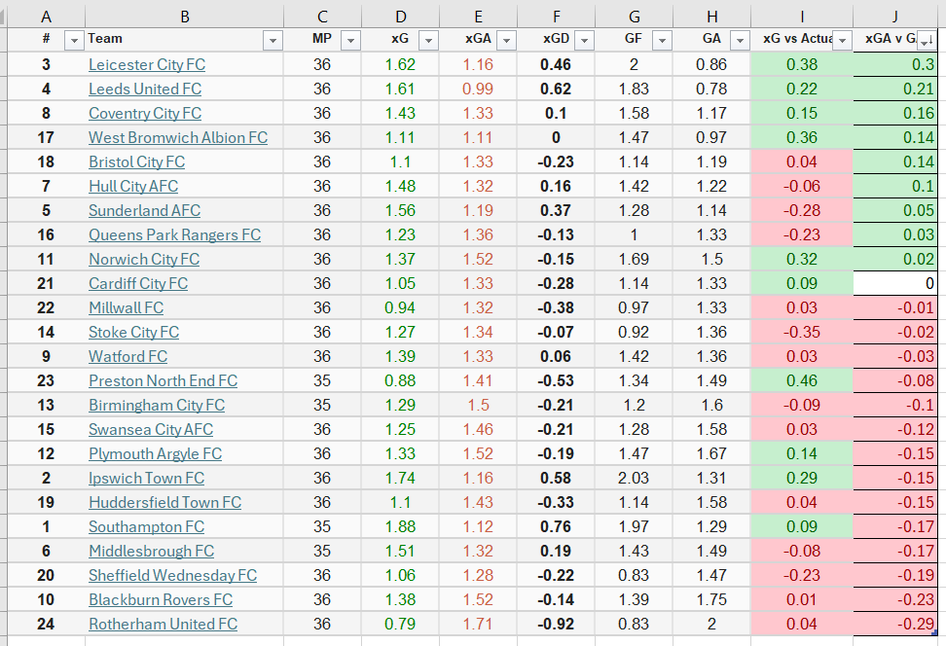Open the Blackburn Rovers FC link
The width and height of the screenshot is (946, 646).
coord(161,599)
